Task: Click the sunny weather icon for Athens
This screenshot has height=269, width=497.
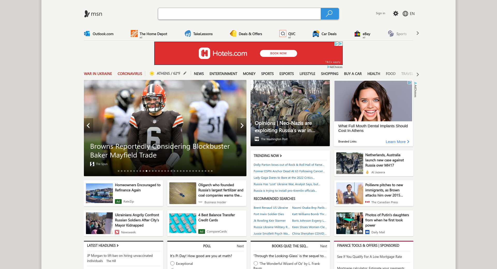Action: point(152,73)
